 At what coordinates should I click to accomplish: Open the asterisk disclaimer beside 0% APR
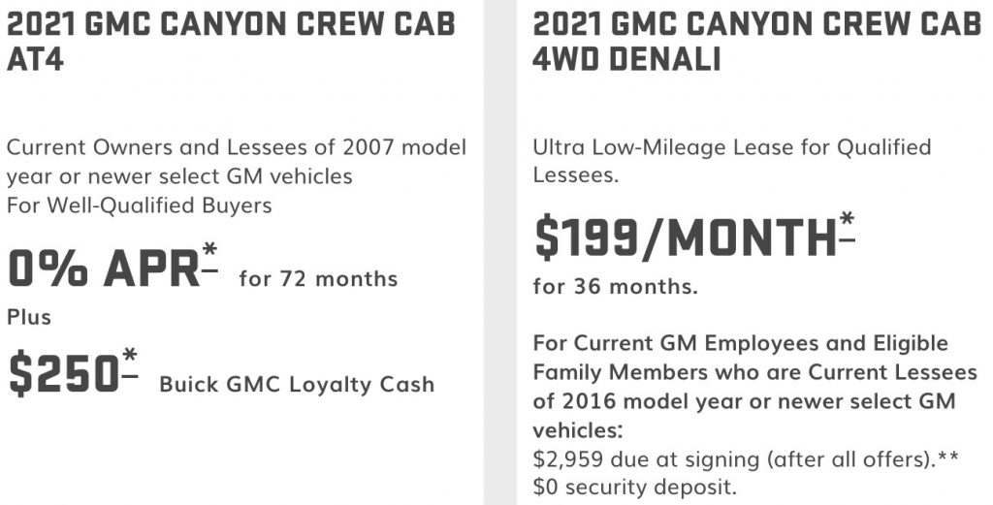click(x=210, y=258)
